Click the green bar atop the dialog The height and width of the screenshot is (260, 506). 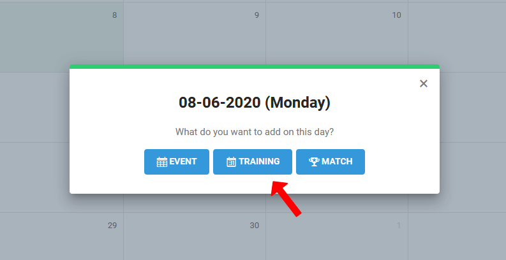[x=254, y=66]
